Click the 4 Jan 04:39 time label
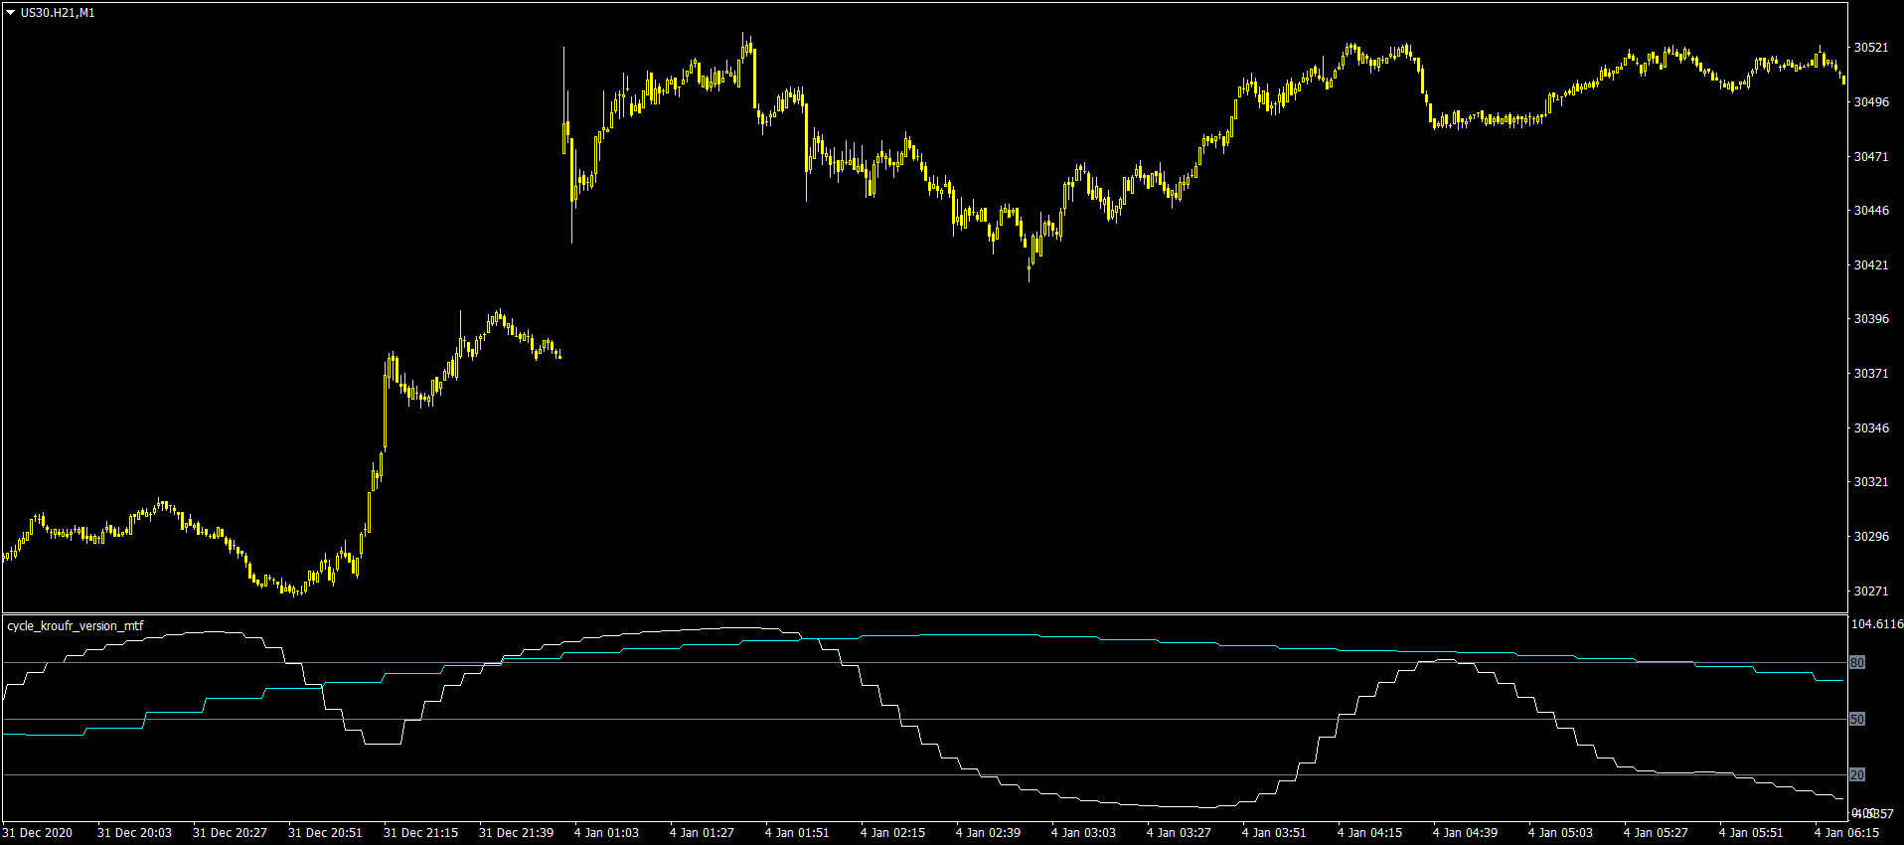Screen dimensions: 1904x845 coord(1465,833)
